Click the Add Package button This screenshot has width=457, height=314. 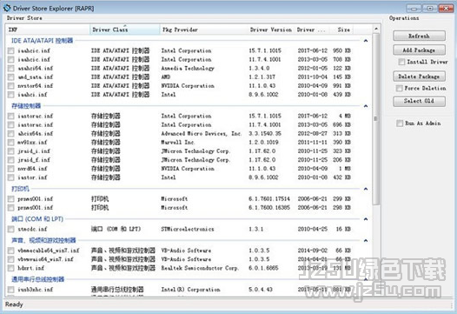419,50
